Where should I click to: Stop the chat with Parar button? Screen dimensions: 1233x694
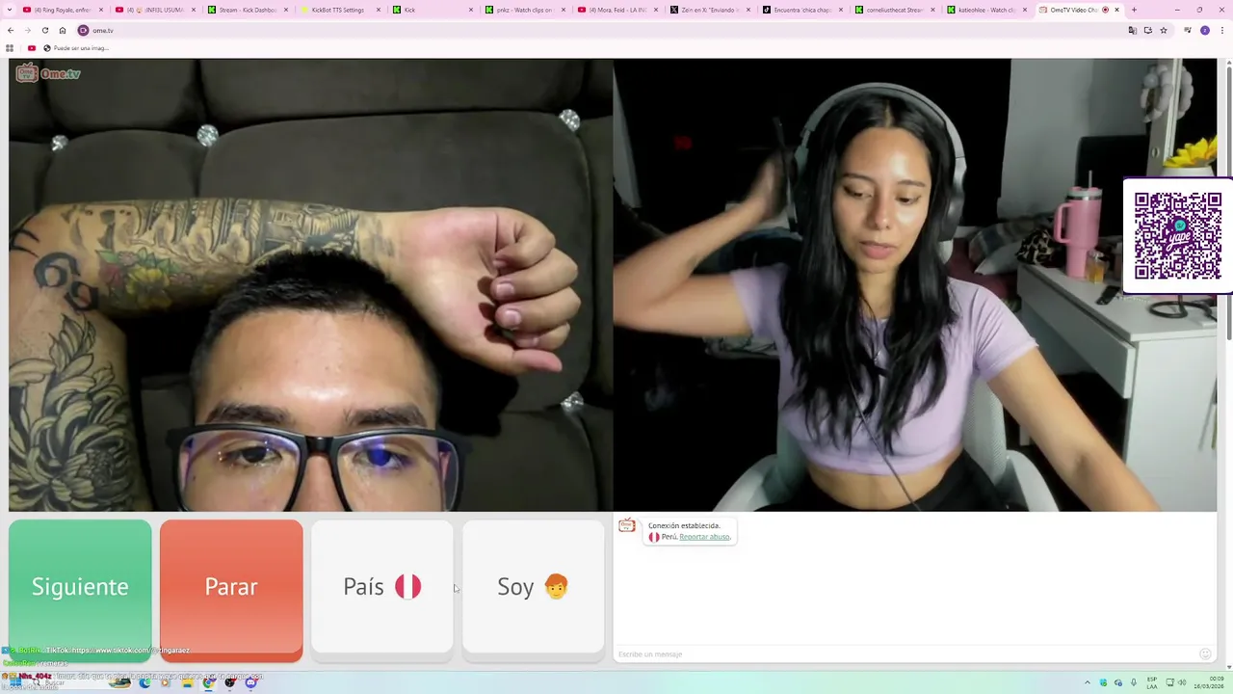pyautogui.click(x=231, y=590)
